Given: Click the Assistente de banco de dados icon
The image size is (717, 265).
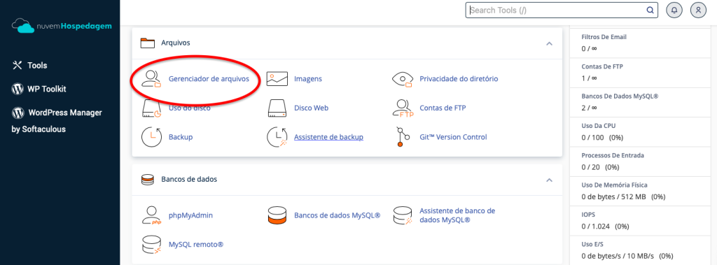Looking at the screenshot, I should click(403, 215).
